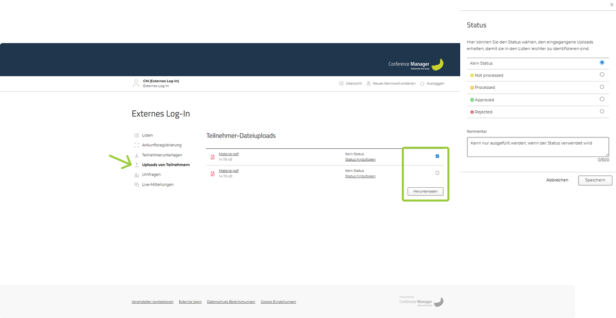Click Abbrechen in the Status panel

click(557, 180)
